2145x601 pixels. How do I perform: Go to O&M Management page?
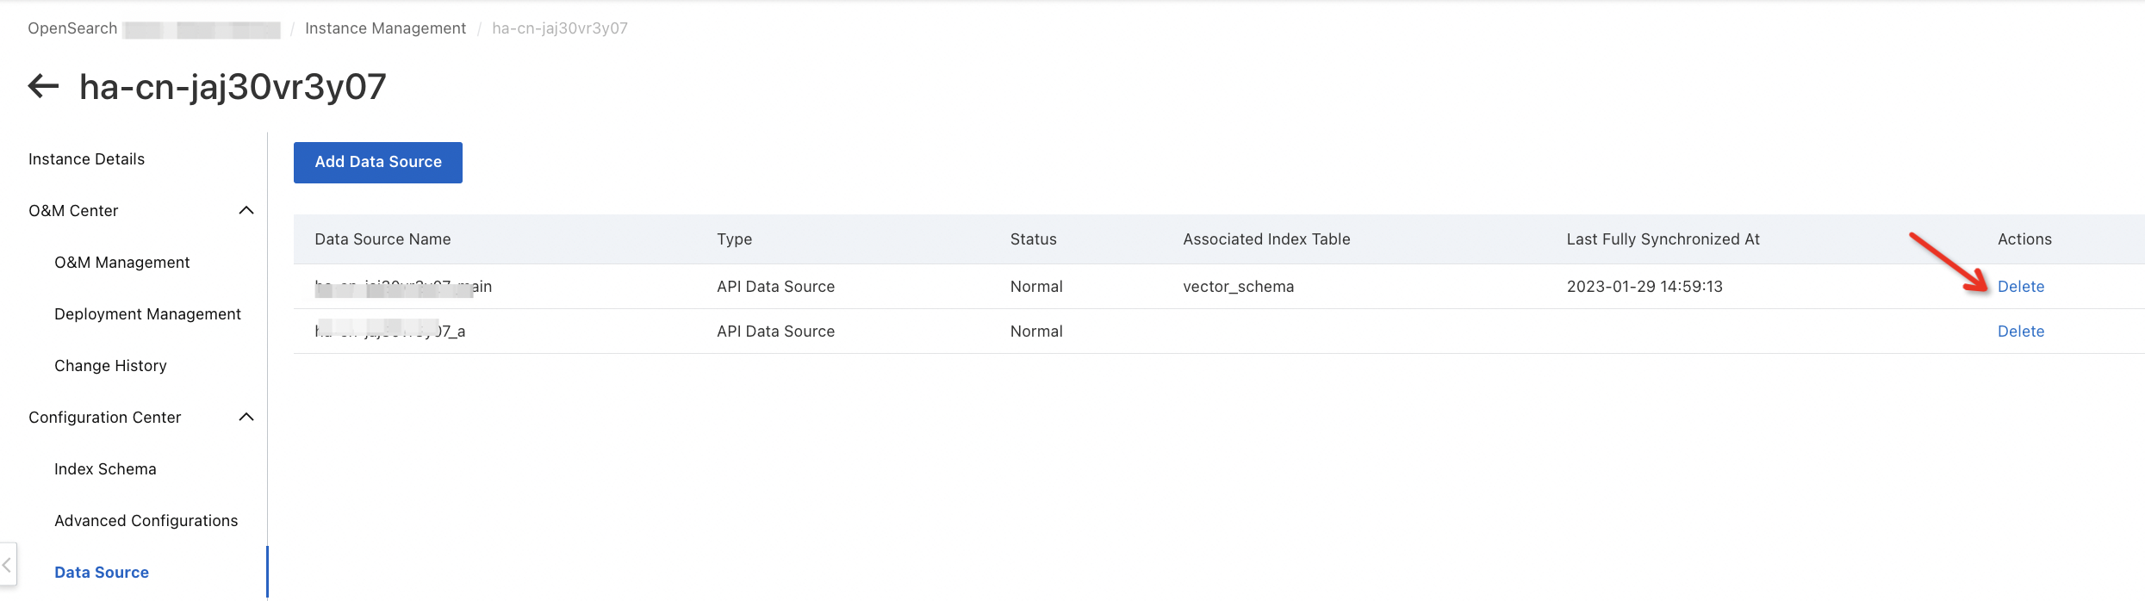pos(121,263)
